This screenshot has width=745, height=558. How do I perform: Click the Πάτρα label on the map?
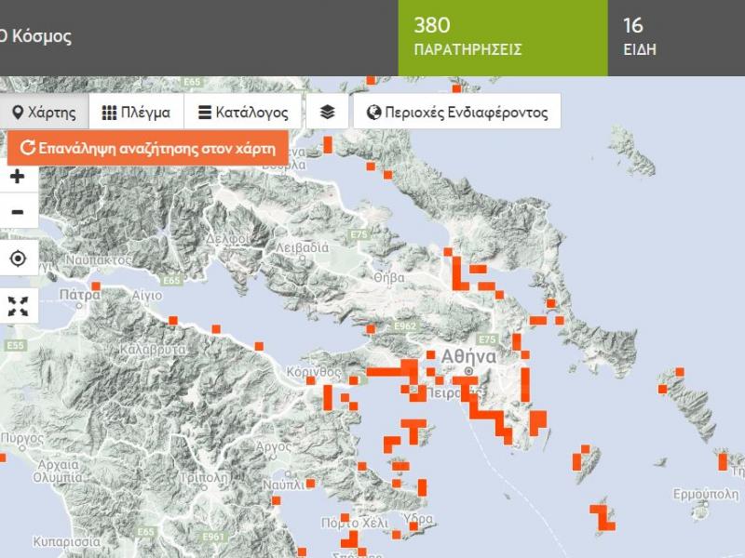click(x=79, y=296)
